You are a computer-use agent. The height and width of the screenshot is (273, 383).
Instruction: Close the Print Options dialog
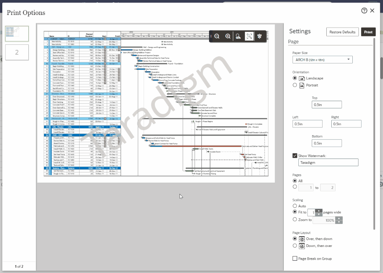[x=372, y=10]
